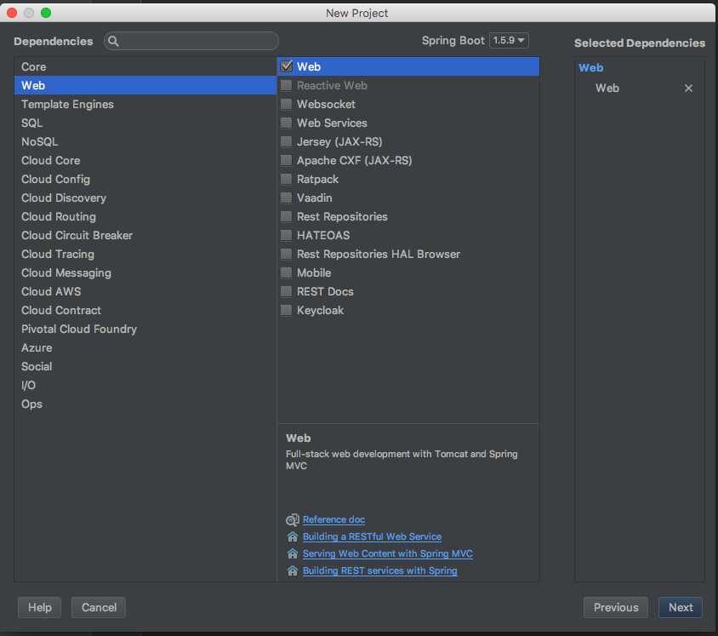The image size is (718, 636).
Task: Go back with the Previous button
Action: [x=616, y=608]
